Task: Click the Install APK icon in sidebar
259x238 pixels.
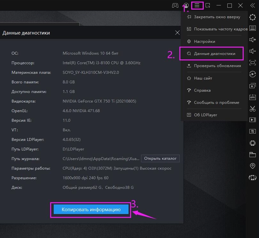Action: pos(253,97)
